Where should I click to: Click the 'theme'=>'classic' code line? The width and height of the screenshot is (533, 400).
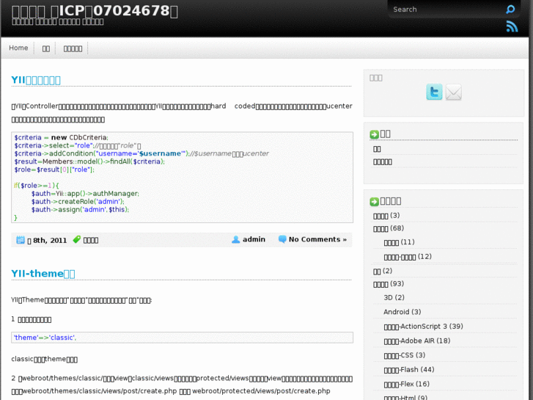45,338
